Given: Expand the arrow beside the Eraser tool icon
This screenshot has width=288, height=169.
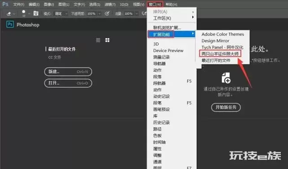Looking at the screenshot, I should [14, 14].
